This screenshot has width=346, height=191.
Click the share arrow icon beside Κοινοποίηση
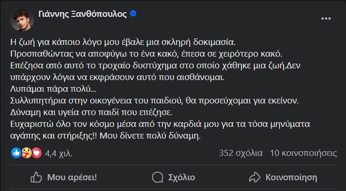coord(255,177)
